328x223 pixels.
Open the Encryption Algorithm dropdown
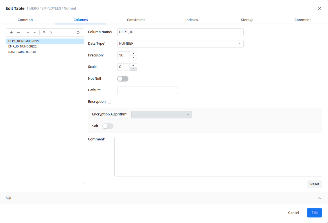[x=161, y=115]
